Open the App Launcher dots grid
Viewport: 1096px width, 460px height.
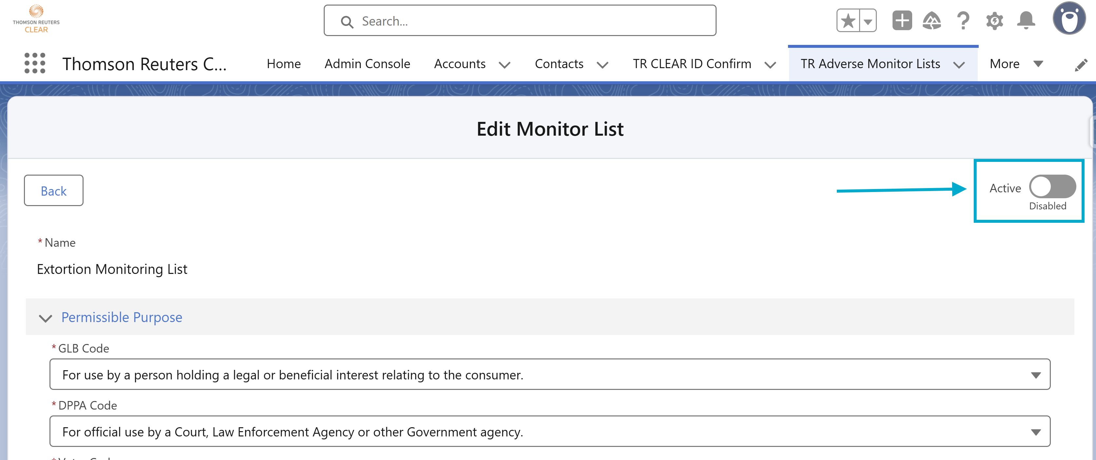35,64
